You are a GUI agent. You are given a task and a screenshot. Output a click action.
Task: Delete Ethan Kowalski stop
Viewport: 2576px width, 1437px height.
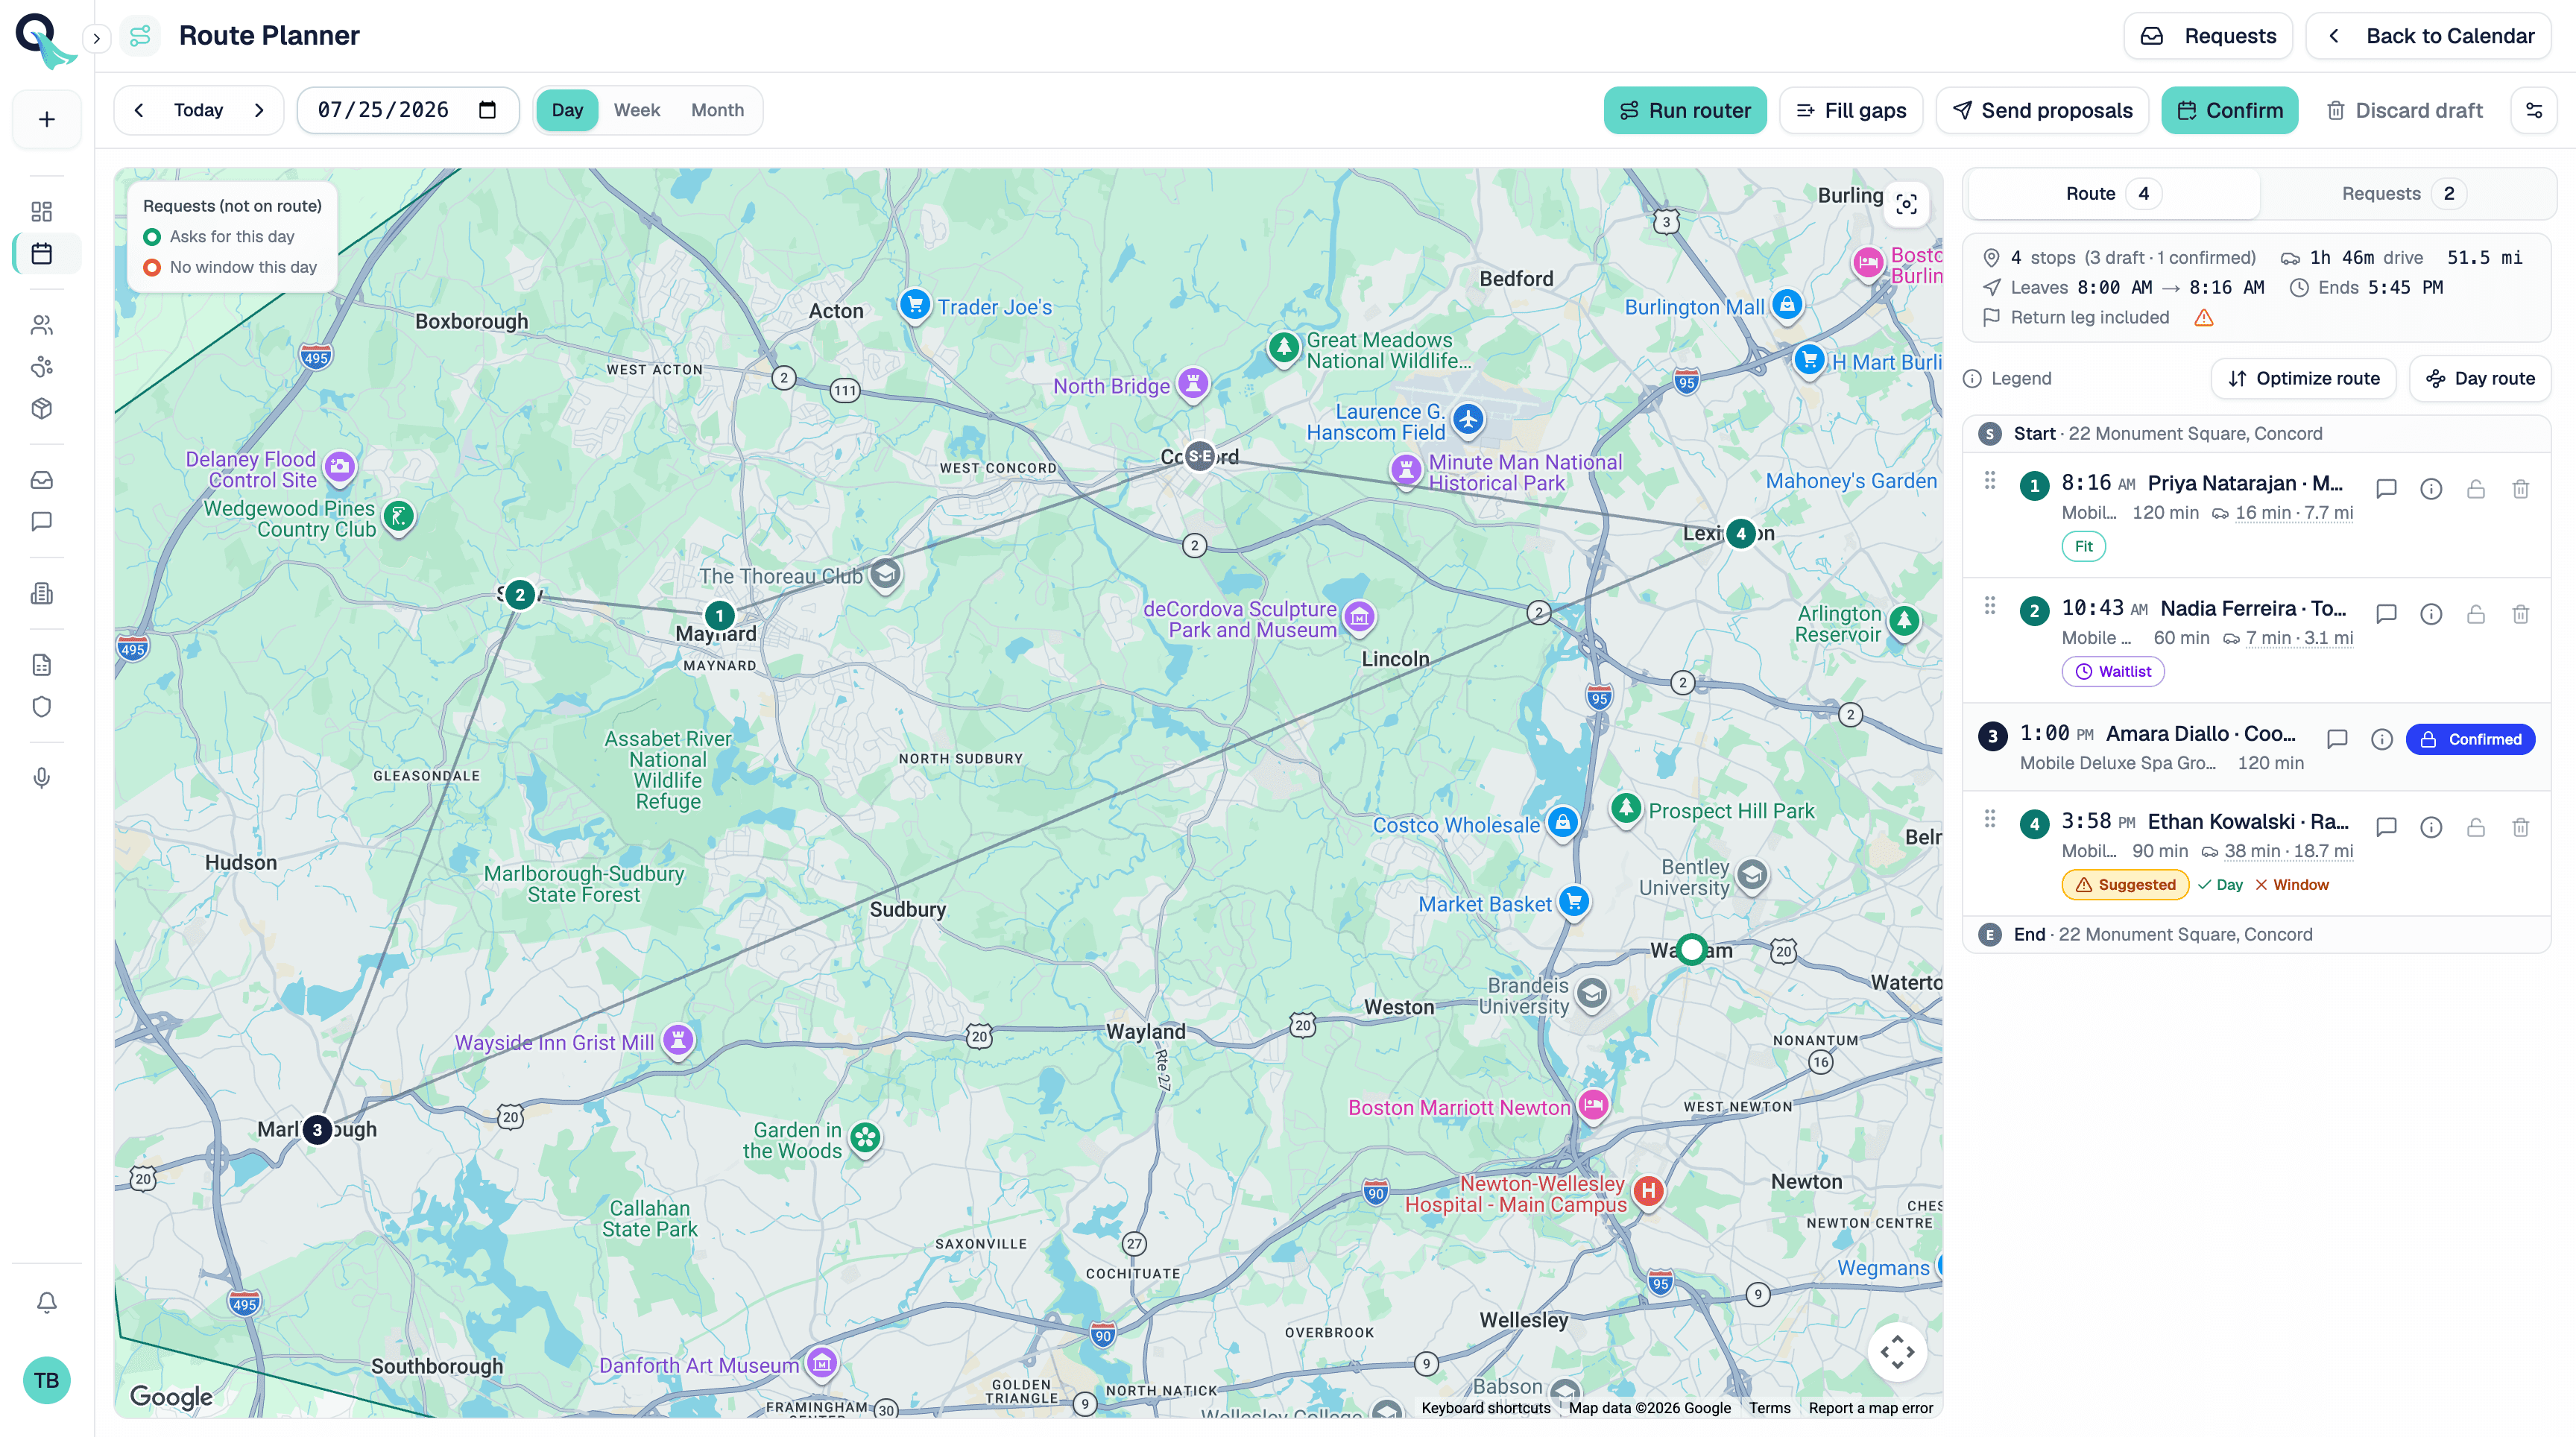tap(2521, 827)
